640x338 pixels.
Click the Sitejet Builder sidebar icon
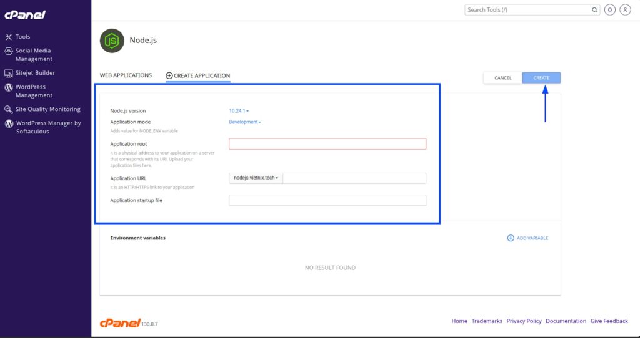click(x=9, y=73)
